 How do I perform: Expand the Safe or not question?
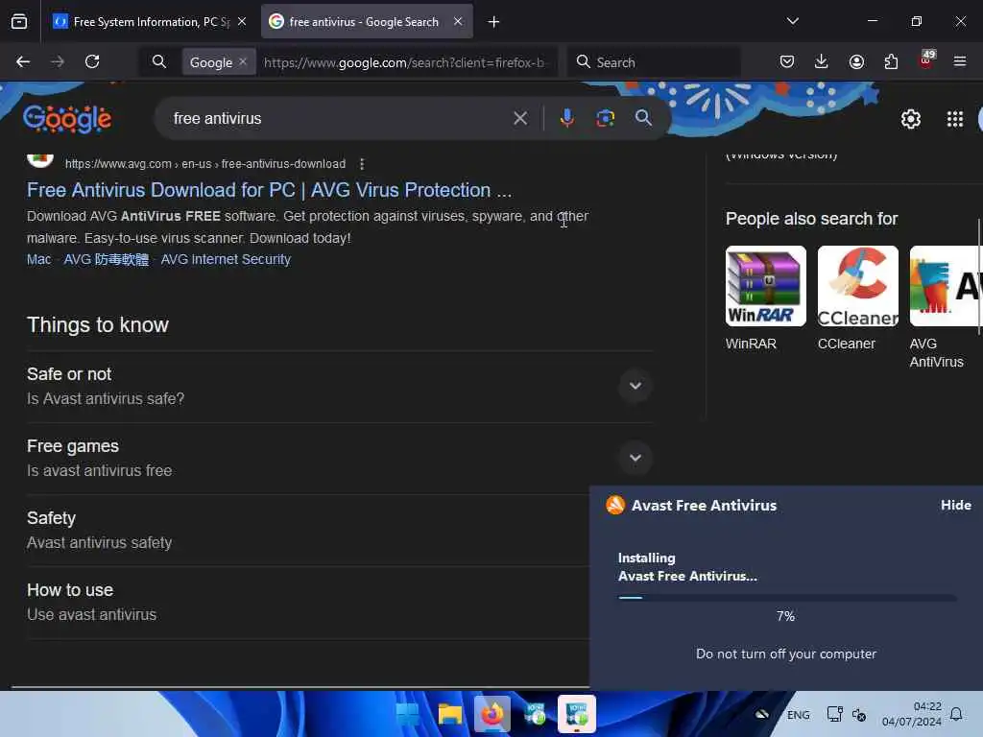(339, 386)
